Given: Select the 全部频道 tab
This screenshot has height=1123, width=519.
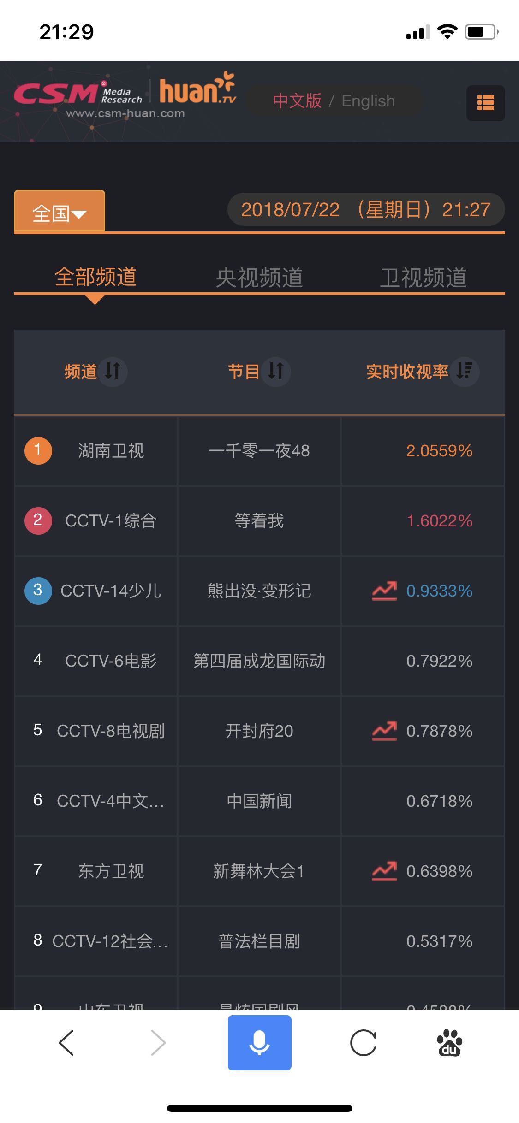Looking at the screenshot, I should click(95, 277).
